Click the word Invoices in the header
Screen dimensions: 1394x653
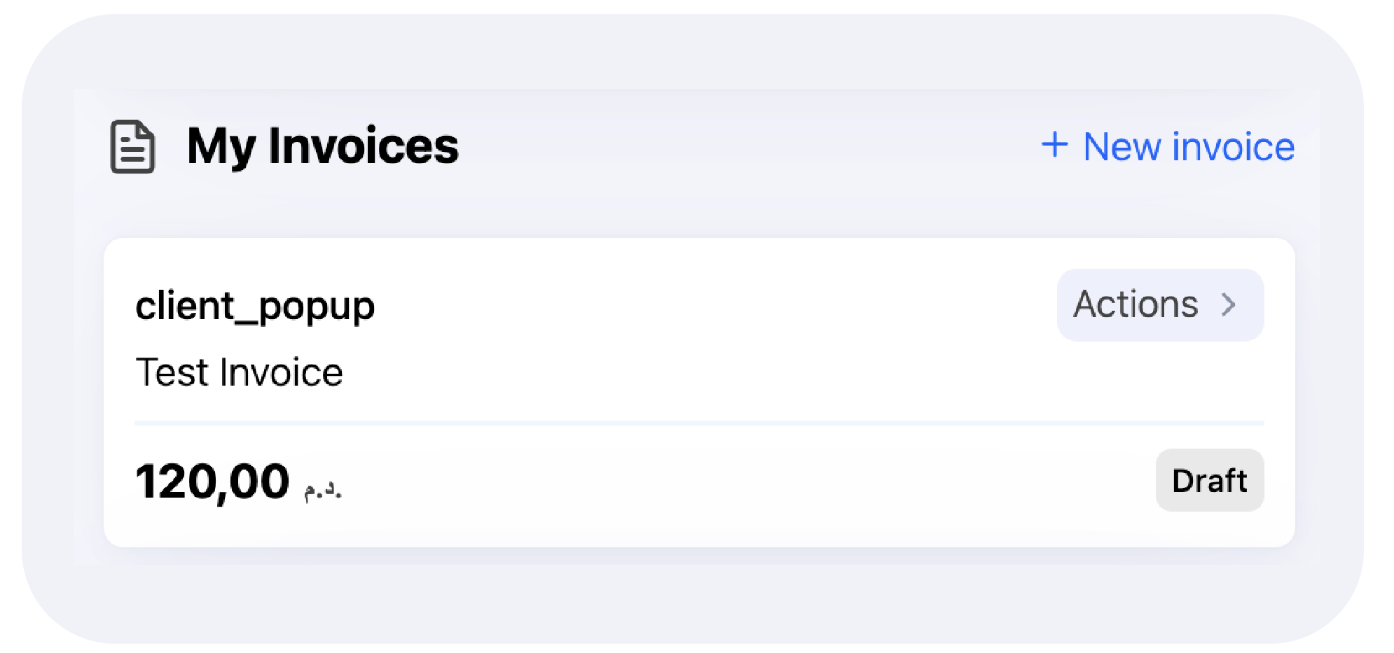(x=363, y=146)
